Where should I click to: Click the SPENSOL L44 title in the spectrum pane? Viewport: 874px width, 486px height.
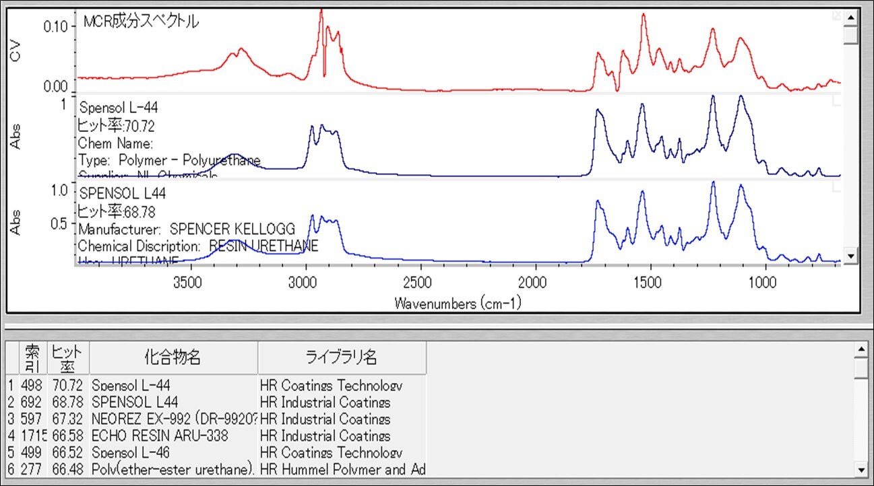(x=123, y=193)
